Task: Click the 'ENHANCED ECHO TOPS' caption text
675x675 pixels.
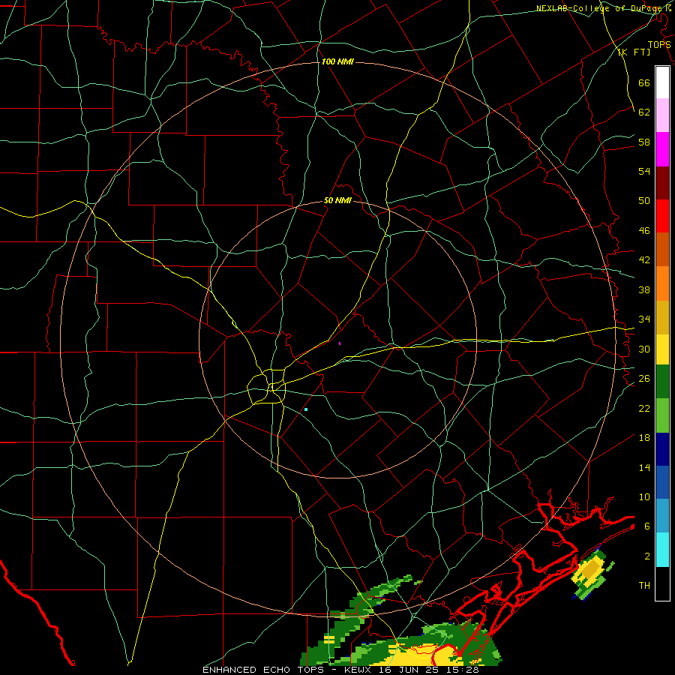Action: pos(263,670)
